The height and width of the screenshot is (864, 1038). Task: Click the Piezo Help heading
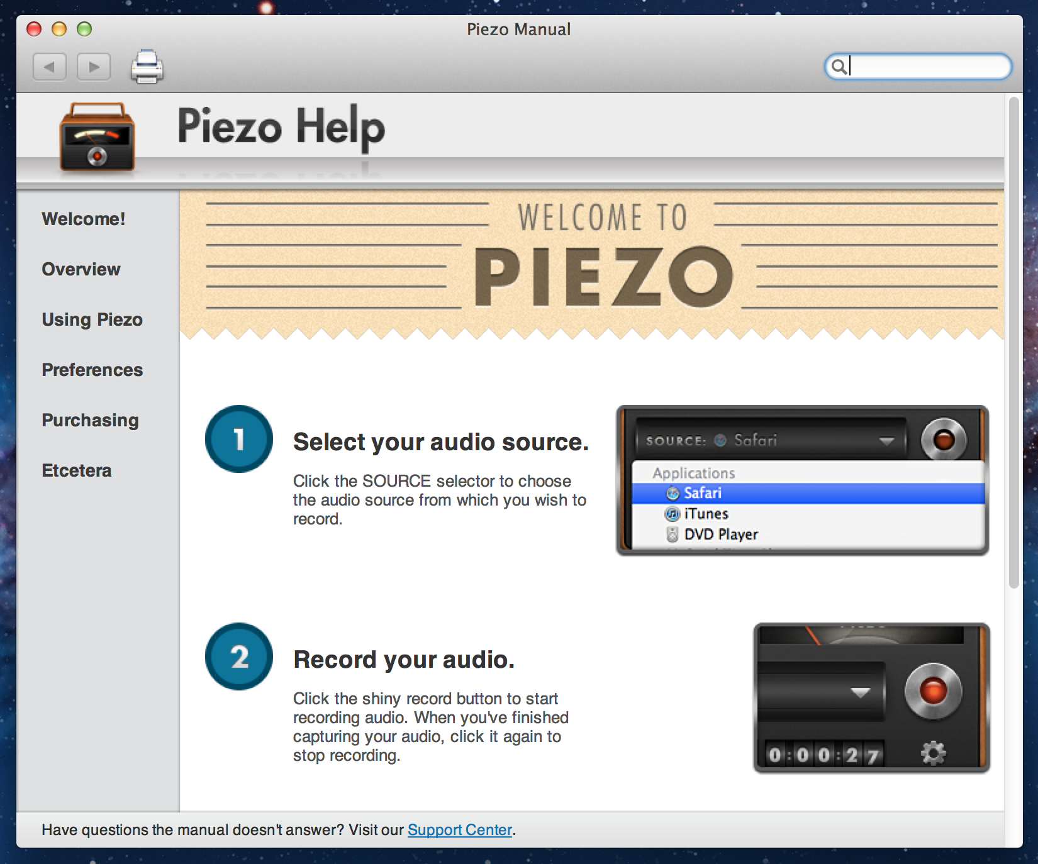click(x=281, y=127)
